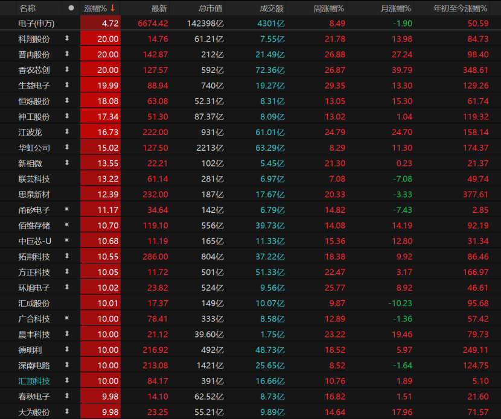Open the 汇顶科技 stock name
The width and height of the screenshot is (501, 419).
click(34, 381)
